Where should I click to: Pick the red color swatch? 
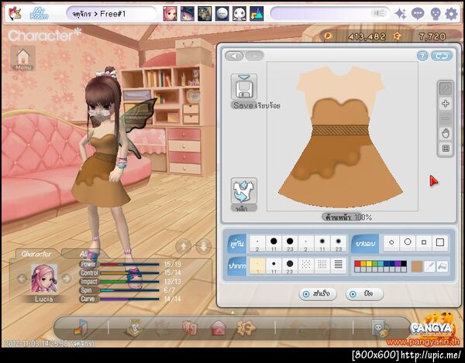pyautogui.click(x=357, y=264)
